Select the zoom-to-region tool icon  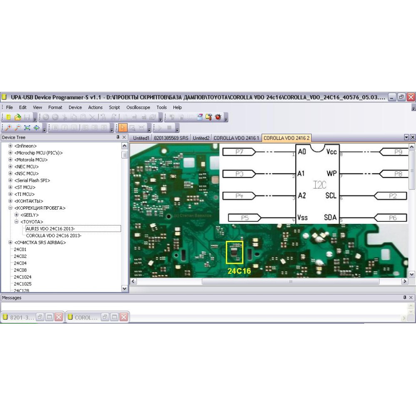click(132, 128)
